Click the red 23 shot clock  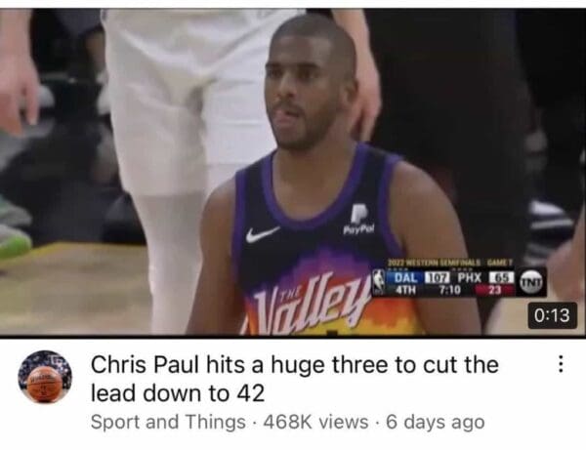(495, 290)
